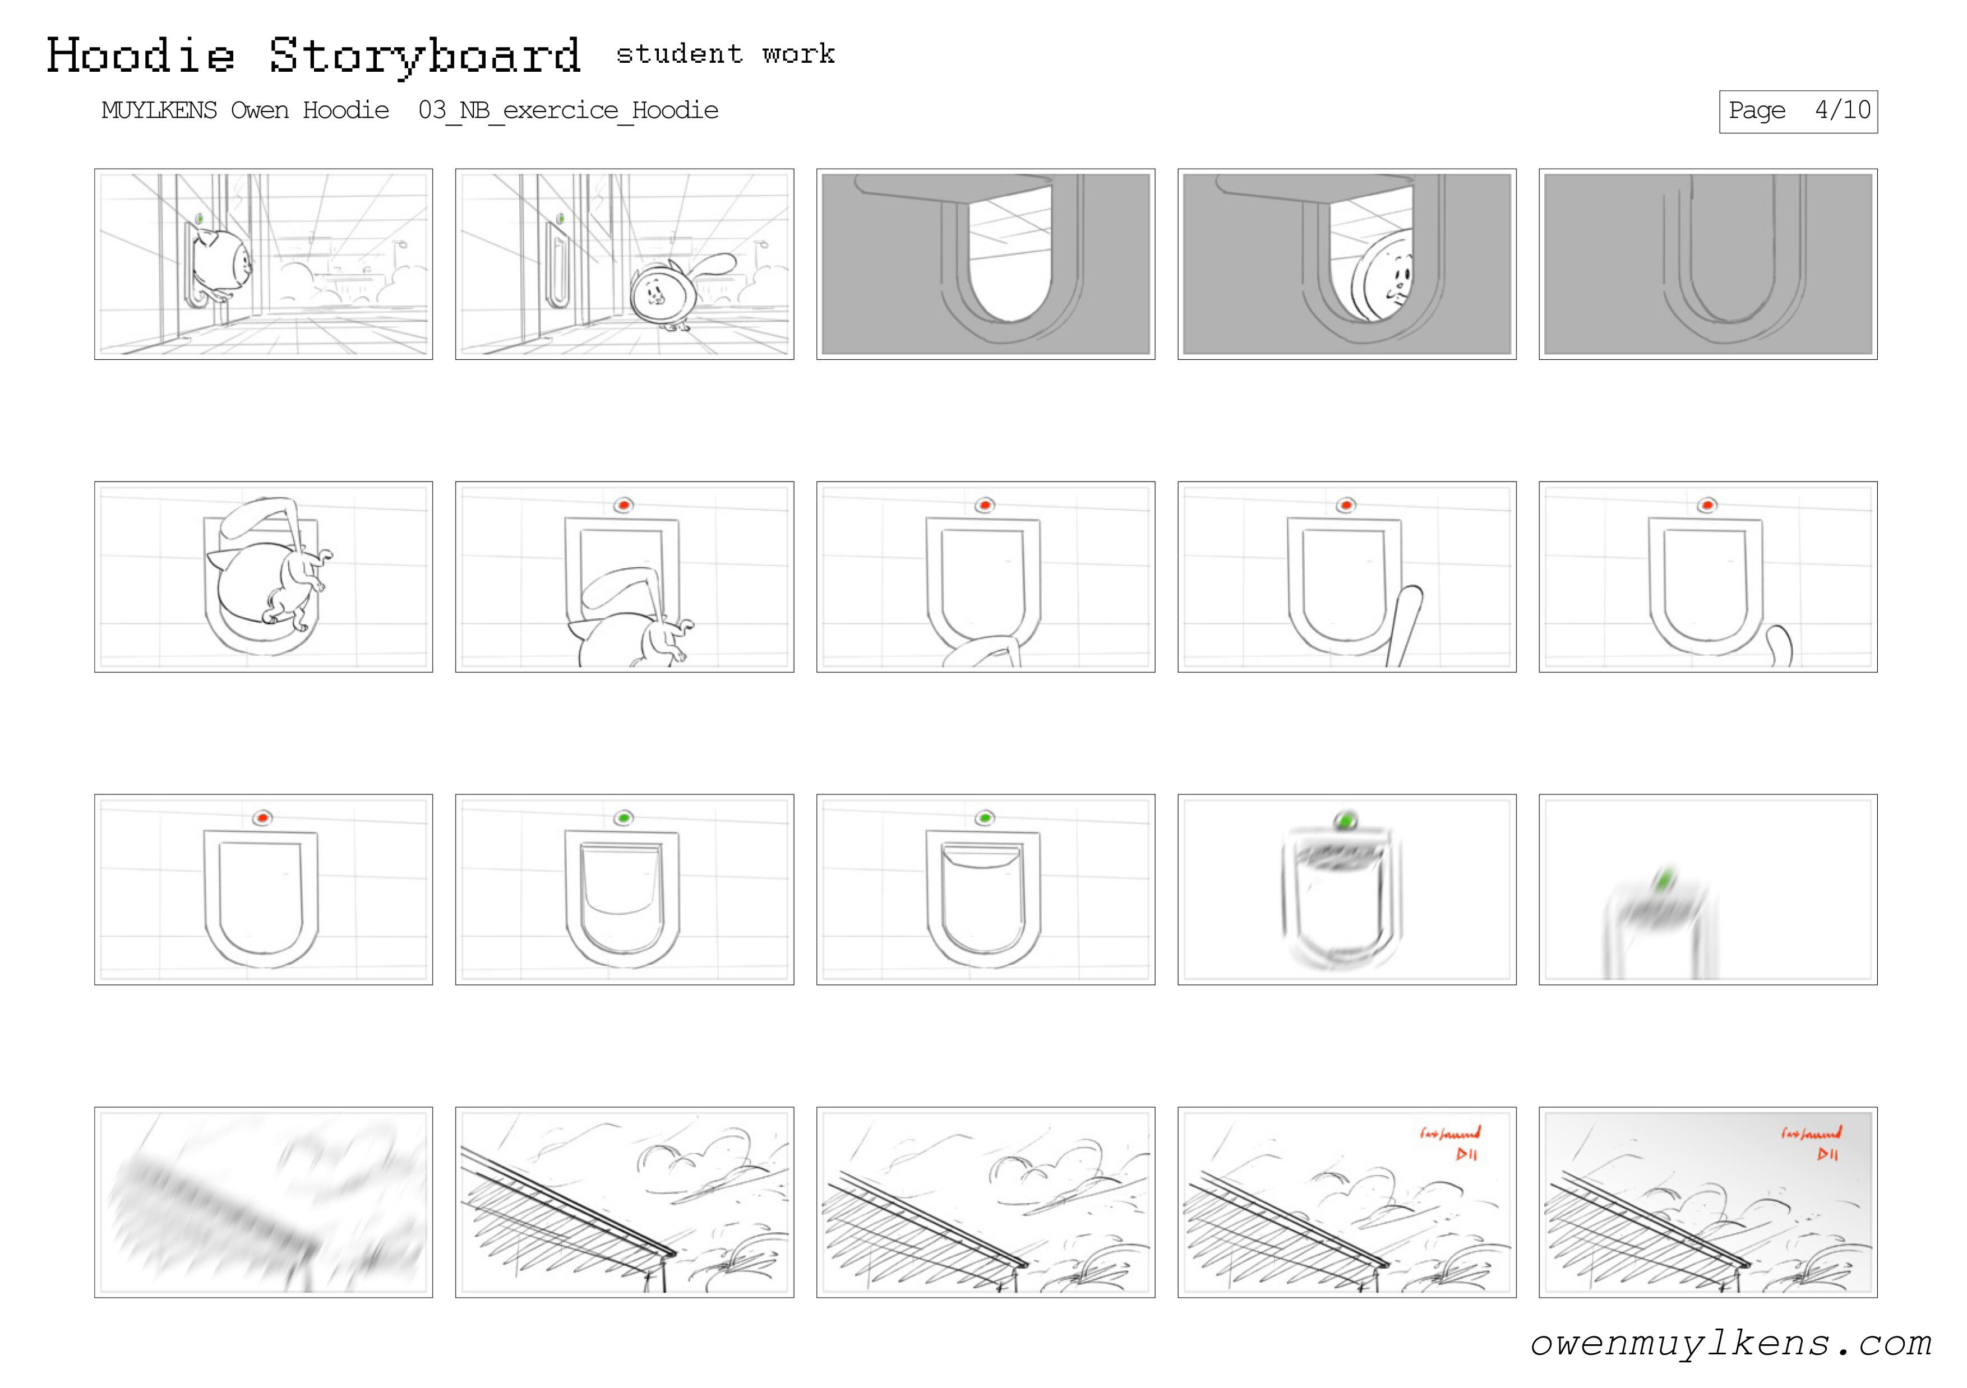Click red play-pause annotation in fourth bottom panel
1967x1388 pixels.
(x=1467, y=1155)
